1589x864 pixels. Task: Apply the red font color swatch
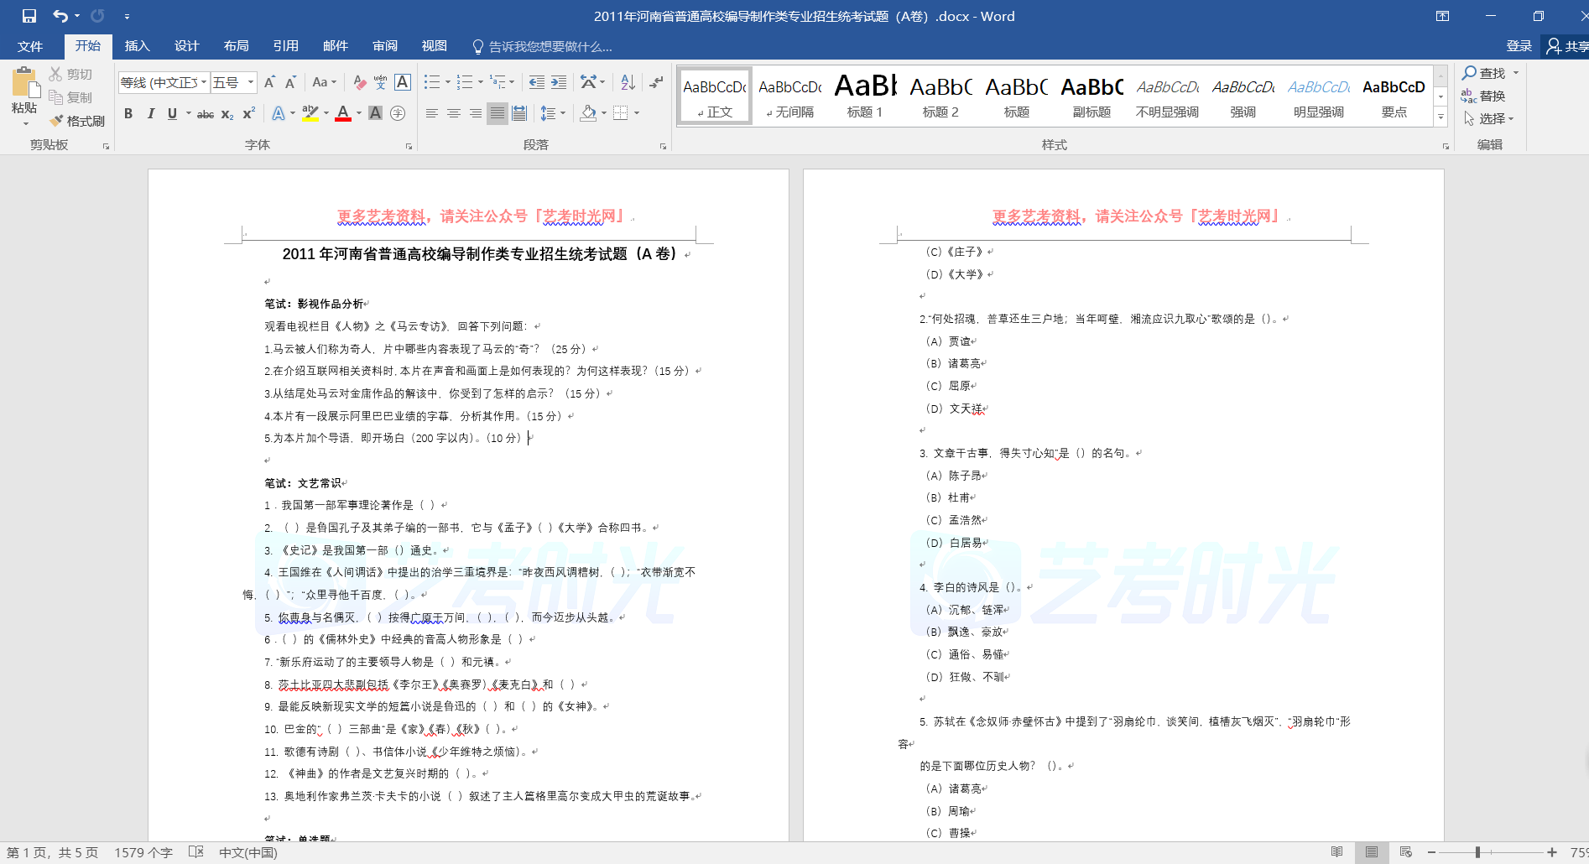342,113
